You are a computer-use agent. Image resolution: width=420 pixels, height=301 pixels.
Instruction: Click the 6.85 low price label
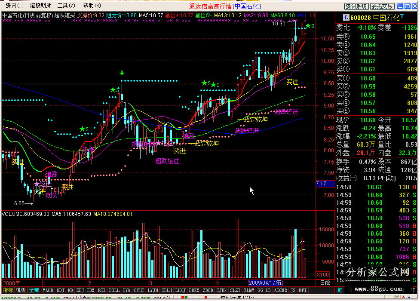(x=19, y=203)
